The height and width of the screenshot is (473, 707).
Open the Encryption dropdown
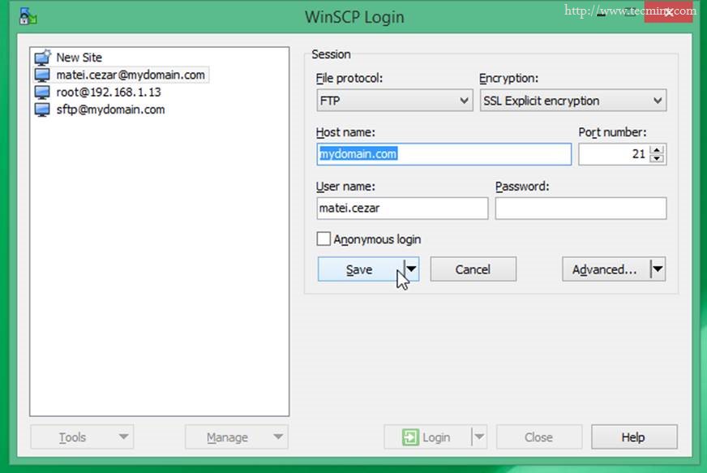click(572, 101)
